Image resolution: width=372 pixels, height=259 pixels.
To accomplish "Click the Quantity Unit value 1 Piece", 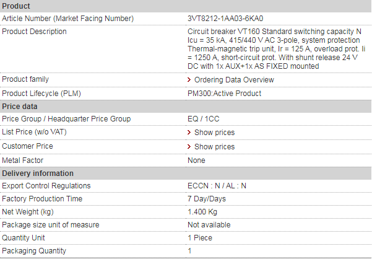I will [199, 238].
